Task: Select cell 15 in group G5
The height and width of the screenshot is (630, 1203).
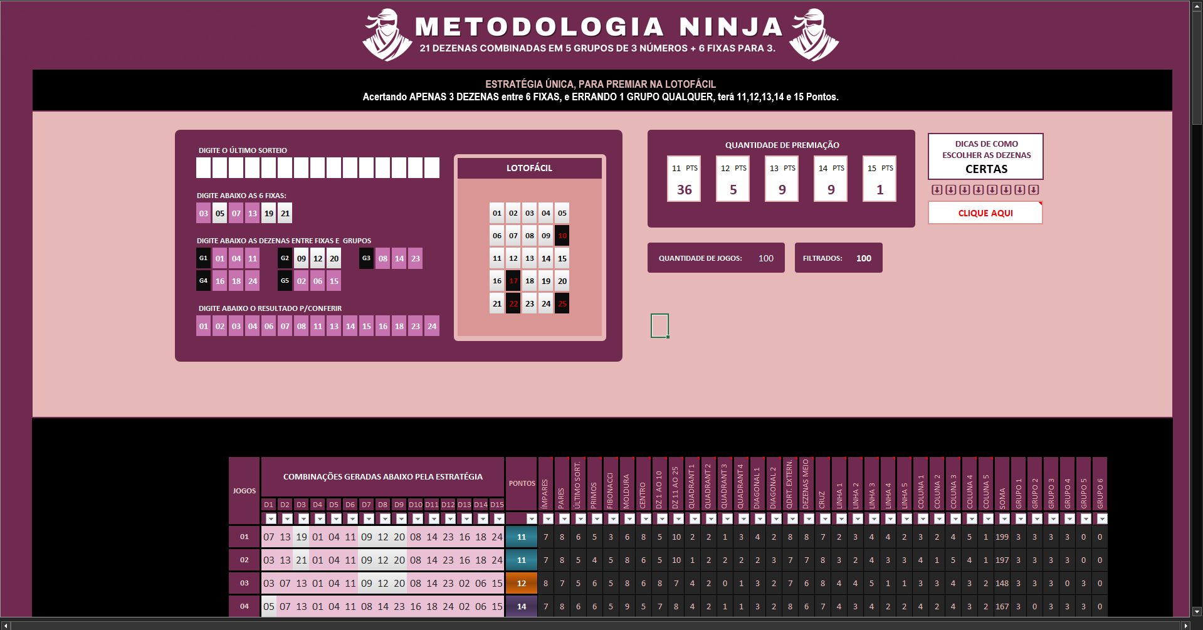Action: coord(334,281)
